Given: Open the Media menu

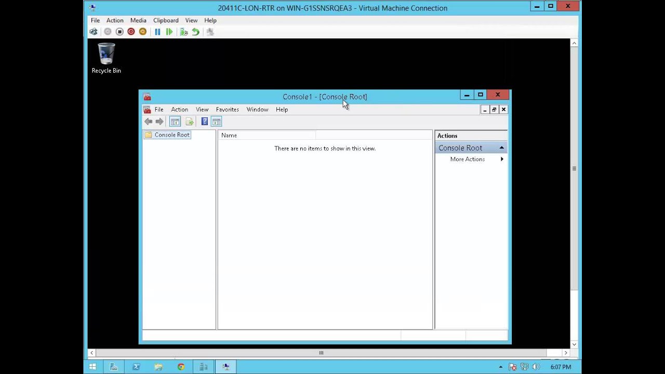Looking at the screenshot, I should pyautogui.click(x=138, y=20).
